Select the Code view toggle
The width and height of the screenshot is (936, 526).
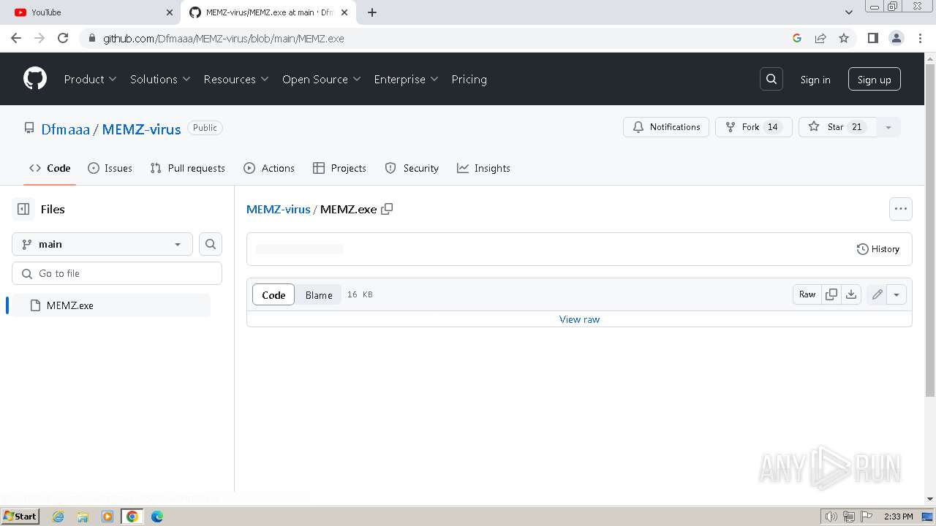273,294
